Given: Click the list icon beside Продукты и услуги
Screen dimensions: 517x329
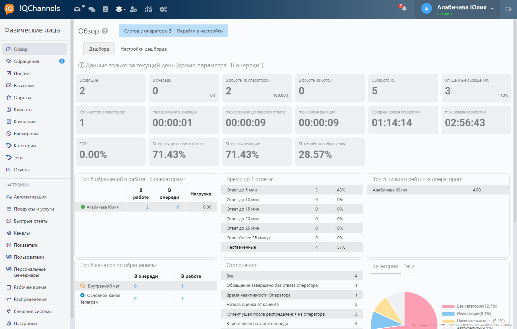Looking at the screenshot, I should pos(9,209).
